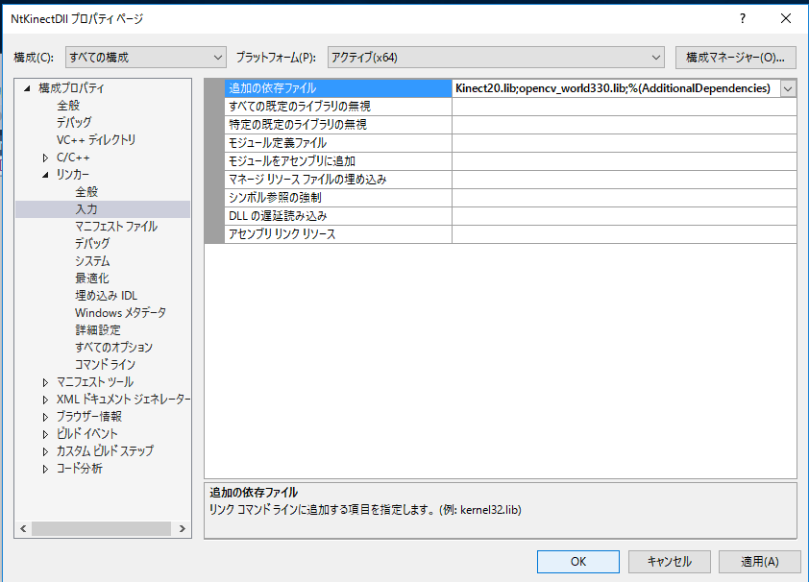Select コマンド ライン under linker

[x=106, y=365]
